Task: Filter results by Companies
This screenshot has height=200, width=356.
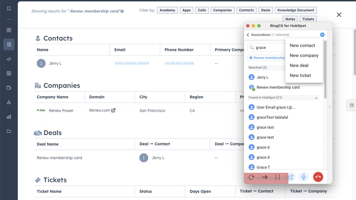Action: click(x=222, y=10)
